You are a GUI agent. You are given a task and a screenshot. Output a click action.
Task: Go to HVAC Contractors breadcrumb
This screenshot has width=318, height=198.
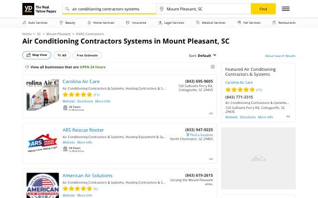click(x=90, y=34)
